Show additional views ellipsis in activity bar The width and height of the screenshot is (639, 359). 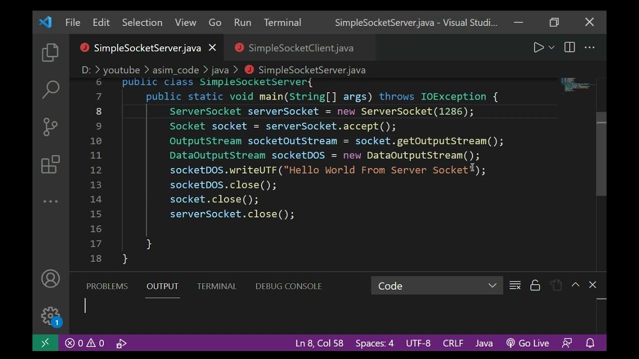click(x=50, y=201)
